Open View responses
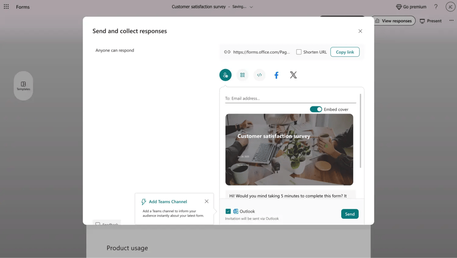This screenshot has width=457, height=258. 393,21
